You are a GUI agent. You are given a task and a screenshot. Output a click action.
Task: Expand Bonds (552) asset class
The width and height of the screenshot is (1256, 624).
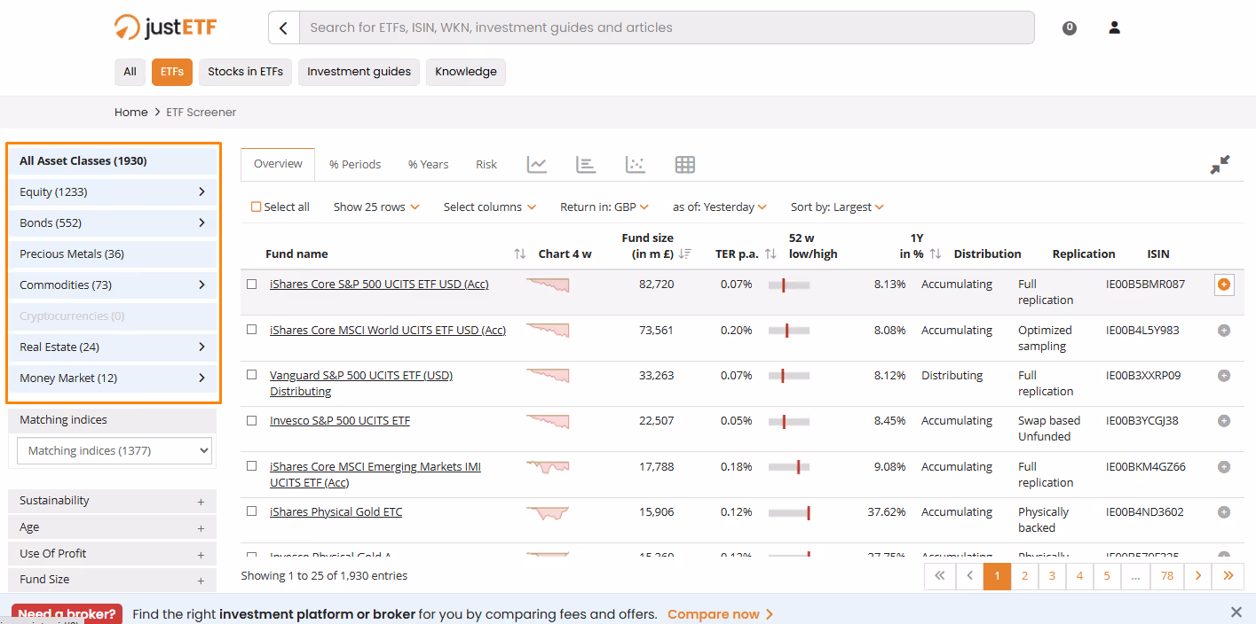pyautogui.click(x=114, y=222)
